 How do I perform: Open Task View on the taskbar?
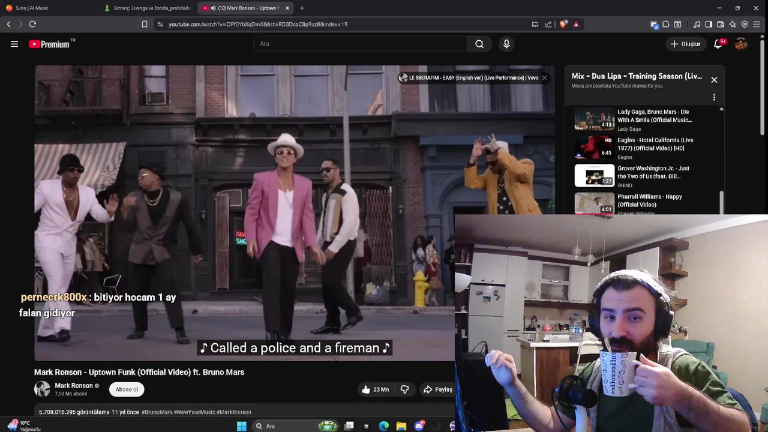[349, 426]
